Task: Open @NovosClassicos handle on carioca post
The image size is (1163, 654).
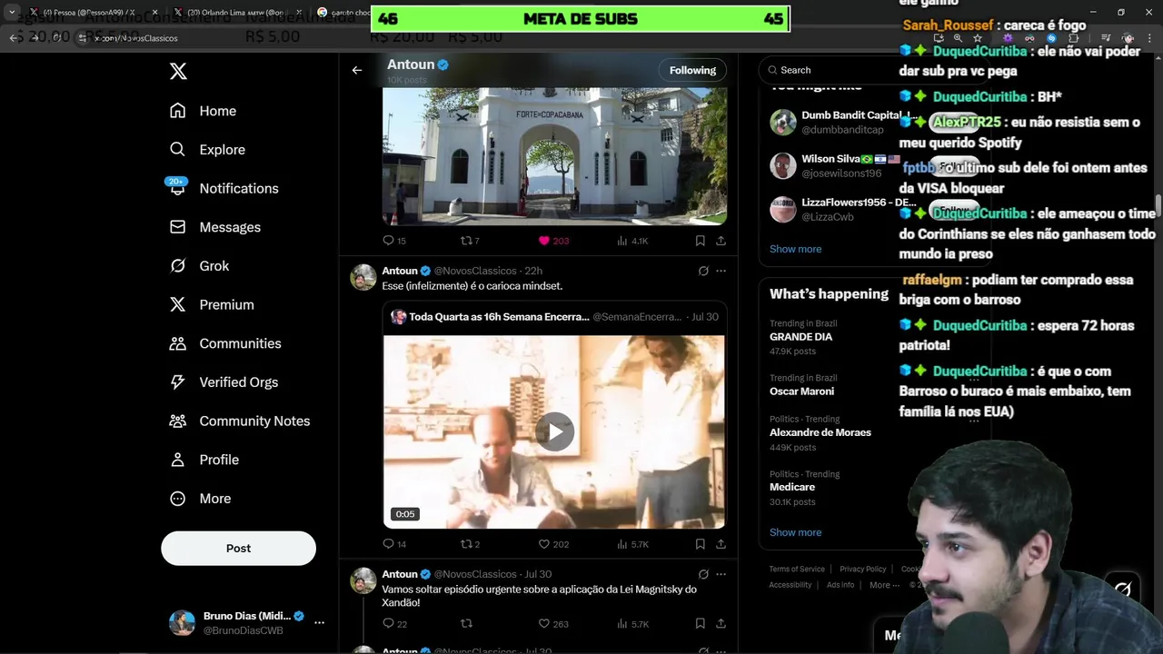Action: (x=474, y=271)
